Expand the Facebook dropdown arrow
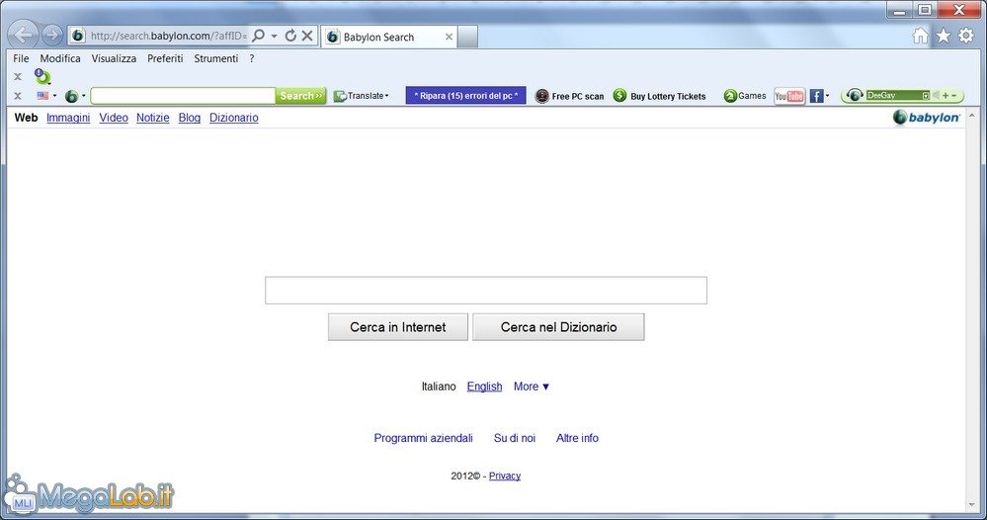 827,96
